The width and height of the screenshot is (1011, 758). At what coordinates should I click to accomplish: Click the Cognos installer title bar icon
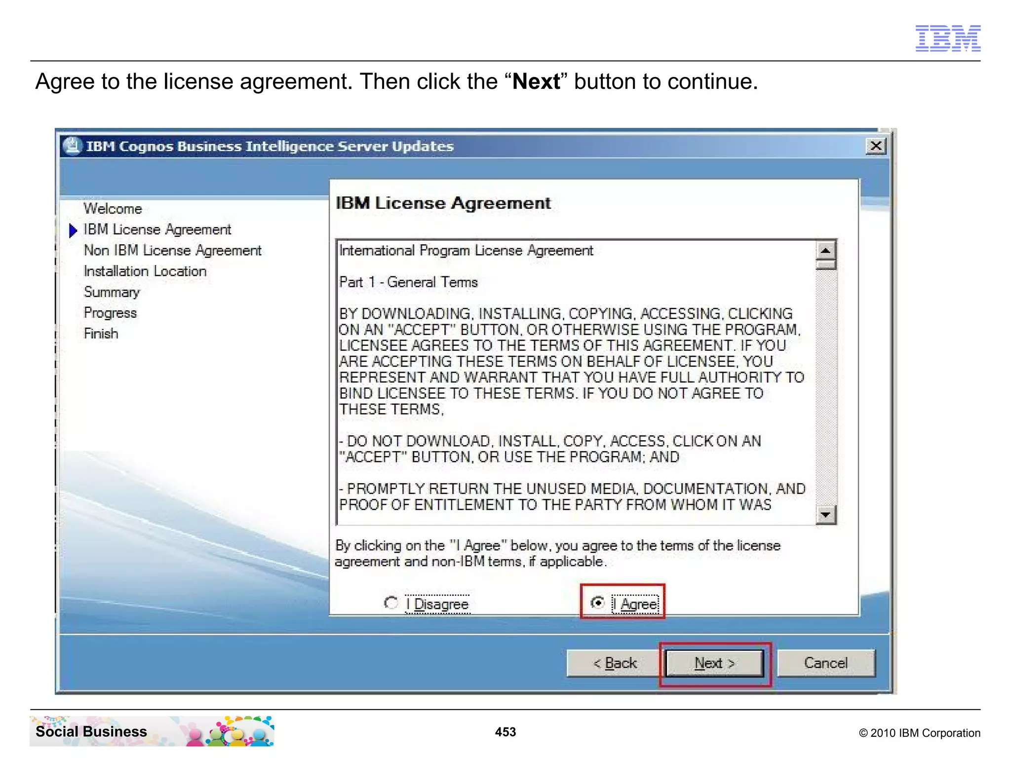[x=73, y=146]
